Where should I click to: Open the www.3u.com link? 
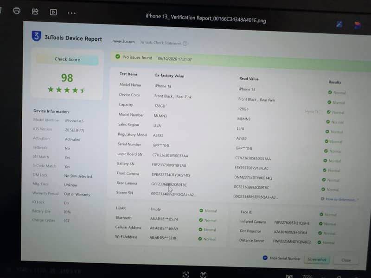click(x=124, y=42)
